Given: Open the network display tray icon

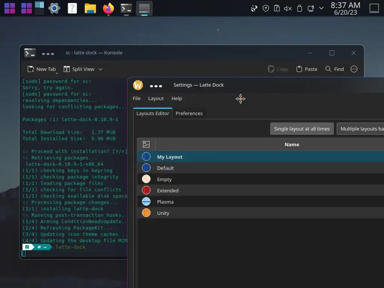Looking at the screenshot, I should (x=311, y=9).
